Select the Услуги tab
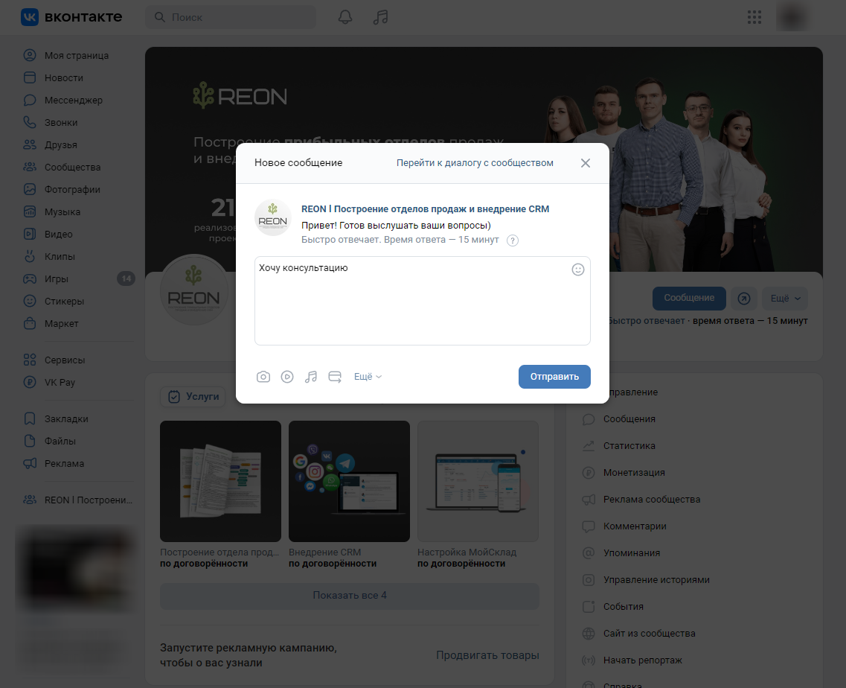This screenshot has width=846, height=688. (x=193, y=397)
